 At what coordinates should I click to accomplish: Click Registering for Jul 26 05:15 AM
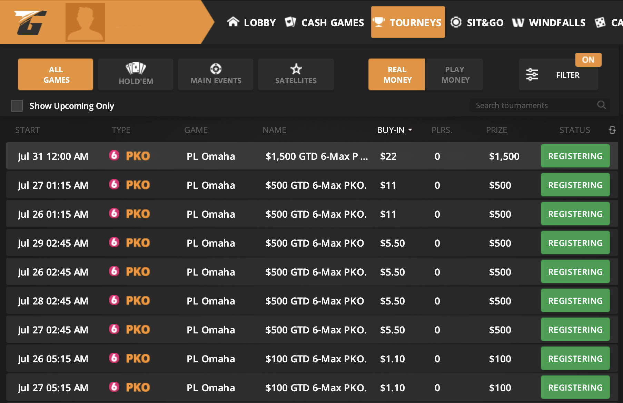(575, 359)
